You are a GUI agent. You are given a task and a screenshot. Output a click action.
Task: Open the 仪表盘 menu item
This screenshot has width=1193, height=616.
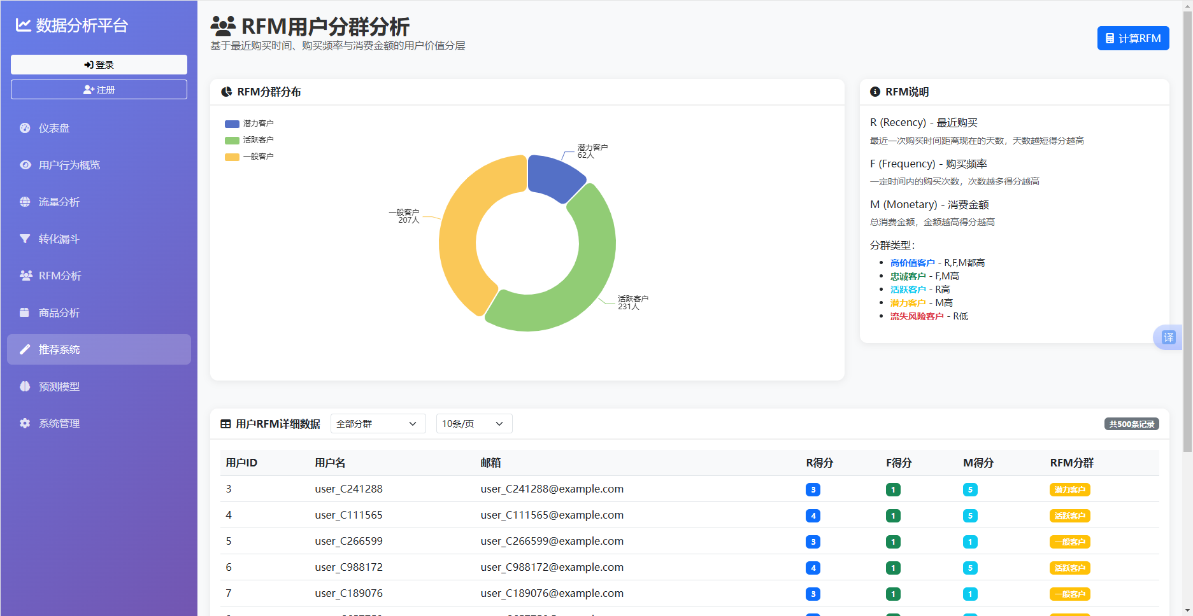[x=99, y=128]
